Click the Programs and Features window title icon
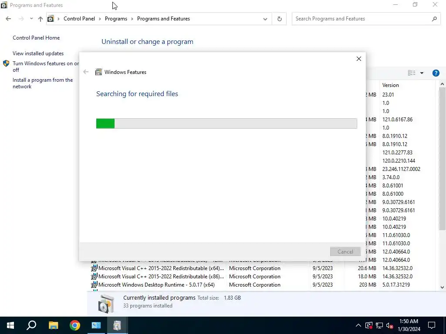The width and height of the screenshot is (446, 334). tap(4, 5)
